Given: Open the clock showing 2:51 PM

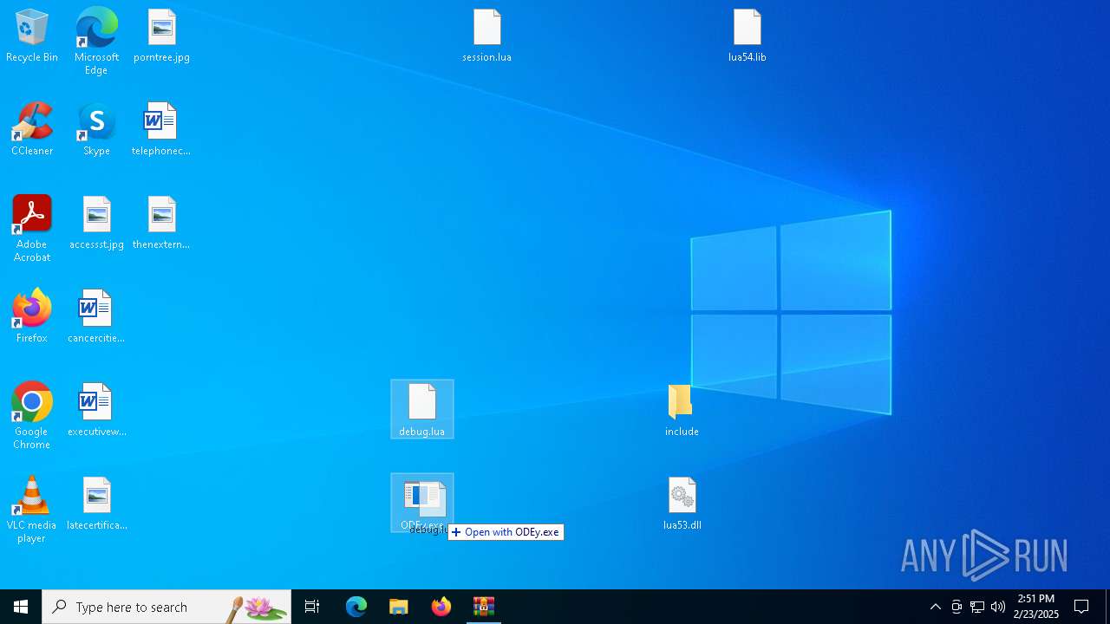Looking at the screenshot, I should (1036, 607).
